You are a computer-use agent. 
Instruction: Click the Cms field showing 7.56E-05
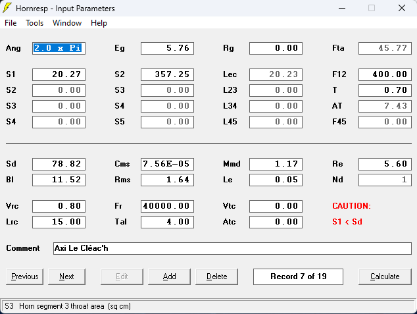tap(167, 164)
